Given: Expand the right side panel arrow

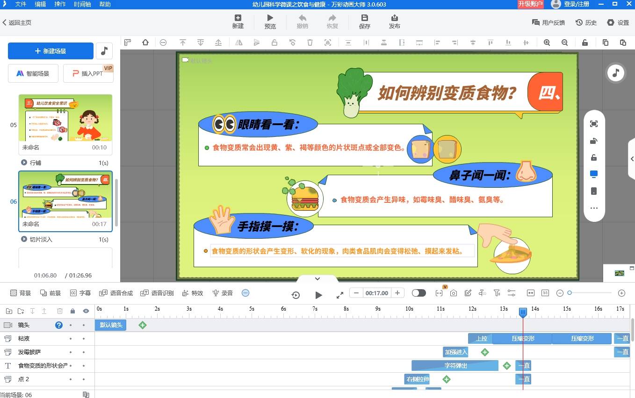Looking at the screenshot, I should [x=632, y=159].
